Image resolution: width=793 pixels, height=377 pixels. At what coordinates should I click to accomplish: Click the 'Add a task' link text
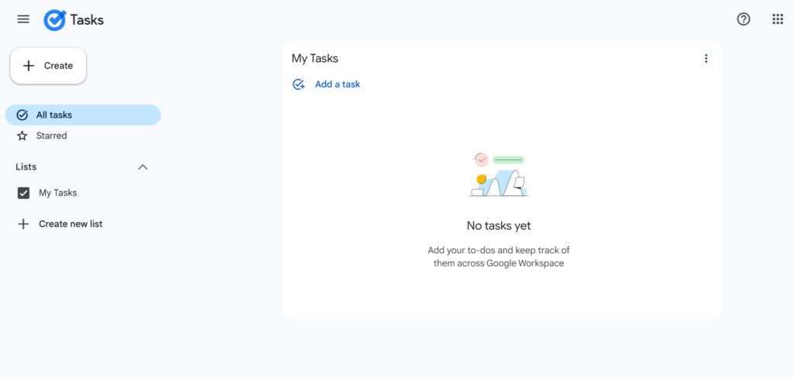[338, 84]
